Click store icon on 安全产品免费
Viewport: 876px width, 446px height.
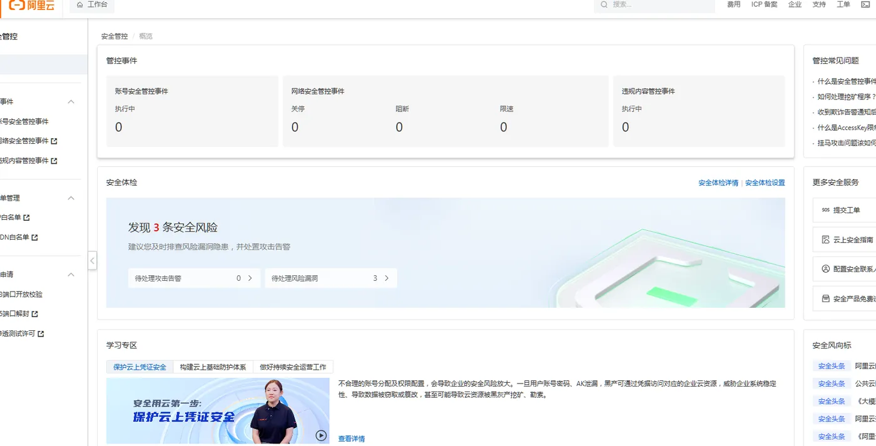point(825,298)
